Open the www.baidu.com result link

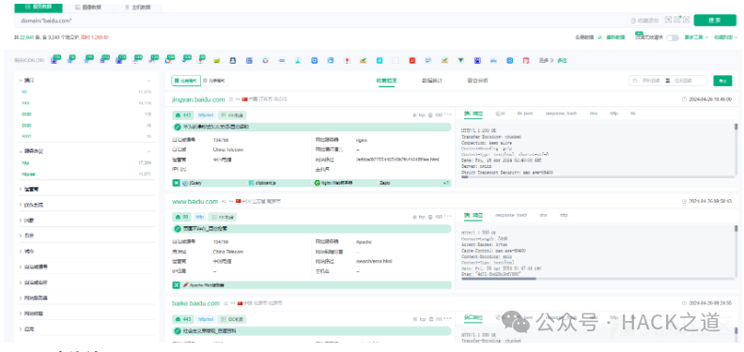click(194, 202)
